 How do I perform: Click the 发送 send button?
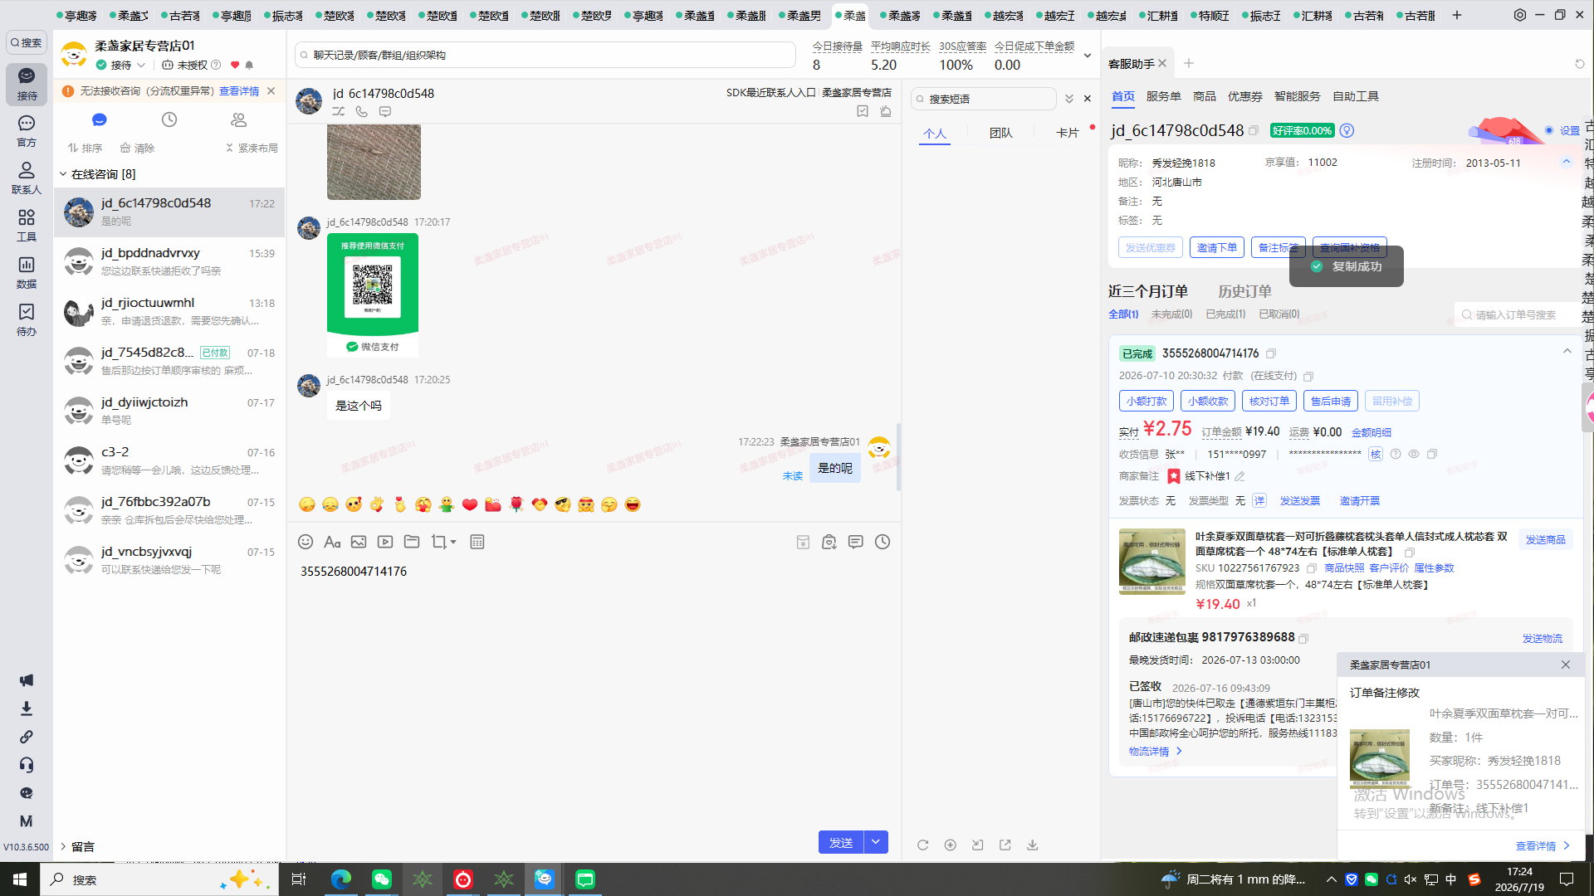coord(841,842)
